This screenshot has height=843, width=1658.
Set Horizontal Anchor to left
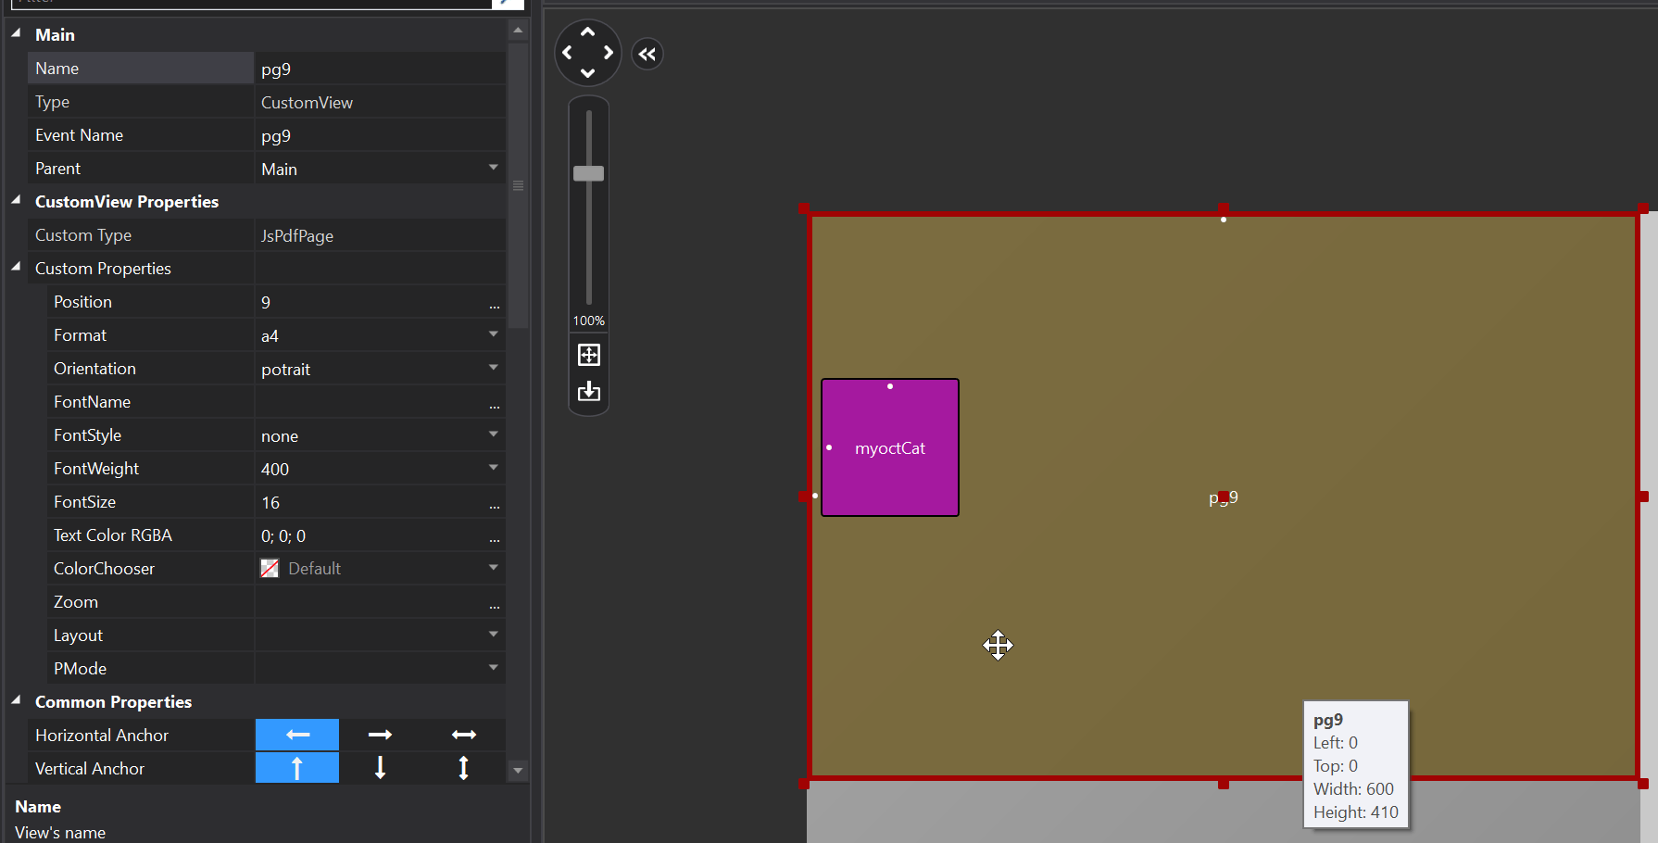point(297,735)
